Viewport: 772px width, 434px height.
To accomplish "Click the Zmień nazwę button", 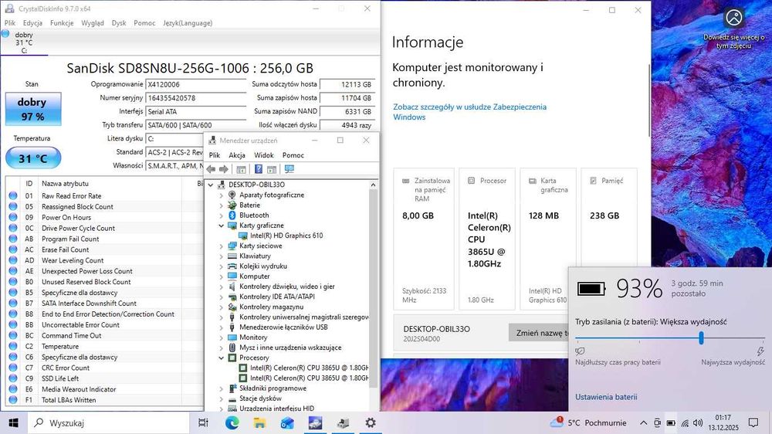I will tap(539, 333).
